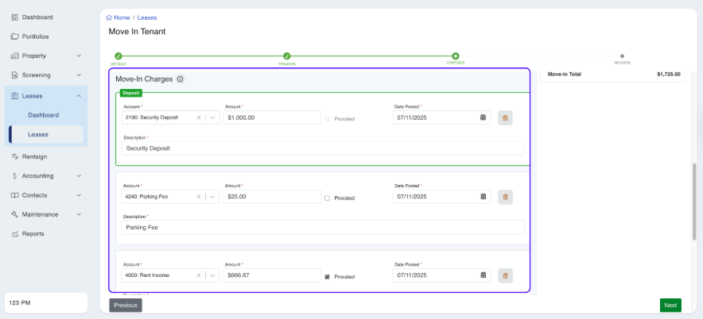This screenshot has width=703, height=319.
Task: Enable Prorated for the Parking Fee charge
Action: (328, 198)
